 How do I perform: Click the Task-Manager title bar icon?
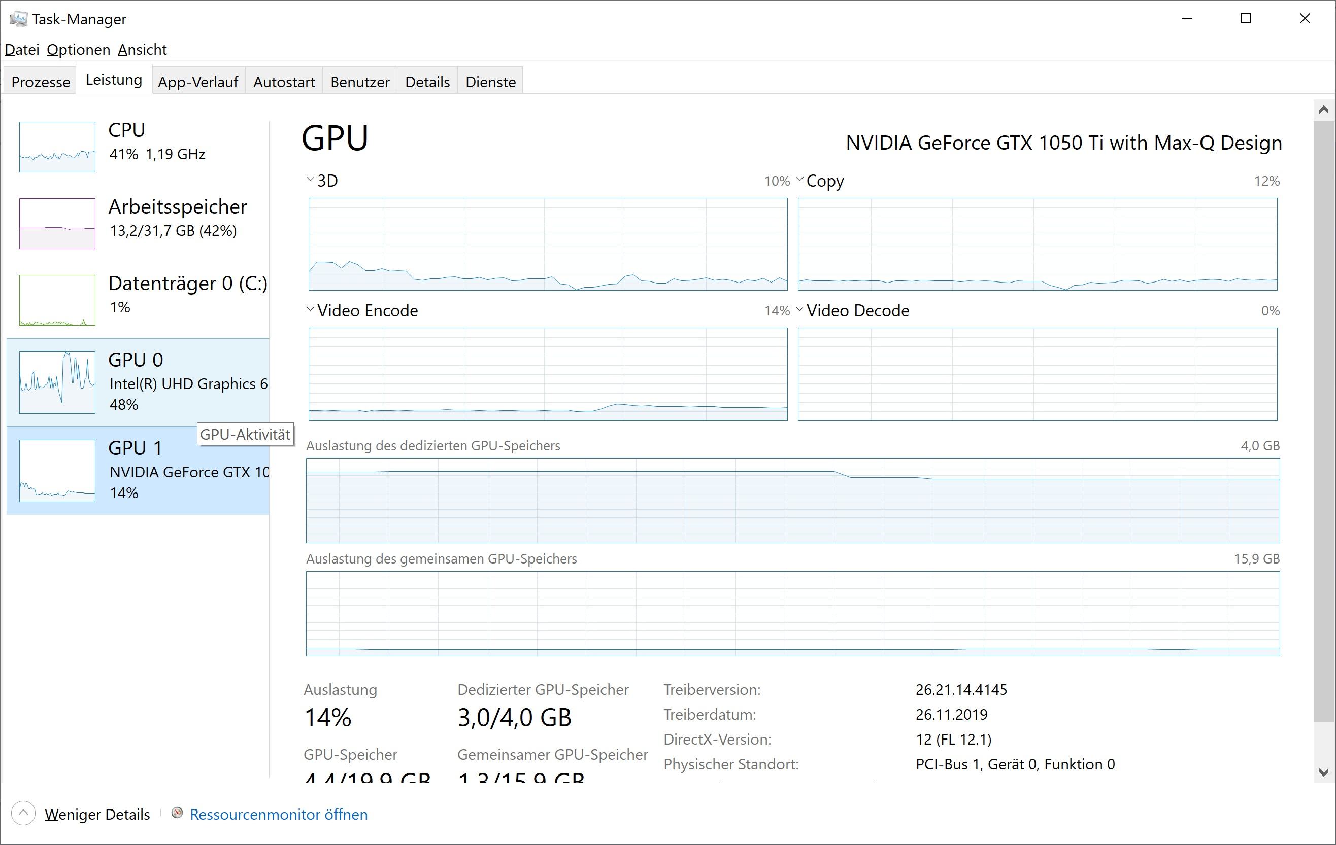click(18, 19)
